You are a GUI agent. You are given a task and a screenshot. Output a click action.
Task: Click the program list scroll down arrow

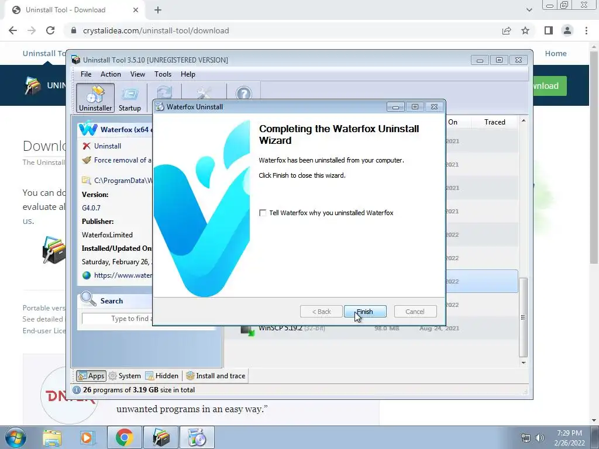tap(524, 362)
